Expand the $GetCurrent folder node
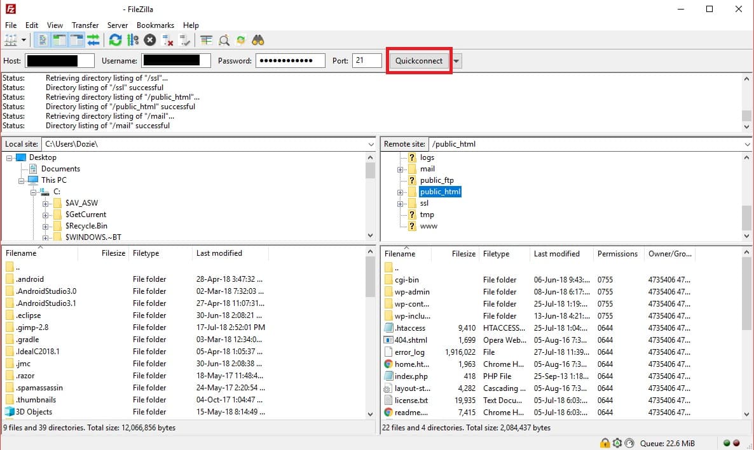Viewport: 754px width, 450px height. tap(45, 215)
